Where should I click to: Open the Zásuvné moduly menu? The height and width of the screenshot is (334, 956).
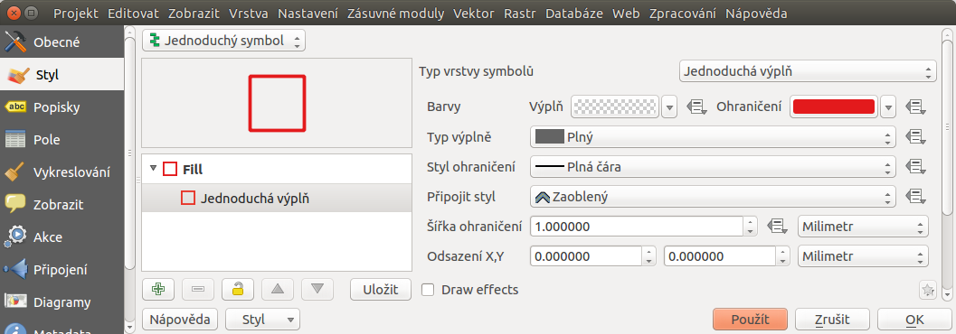point(394,13)
